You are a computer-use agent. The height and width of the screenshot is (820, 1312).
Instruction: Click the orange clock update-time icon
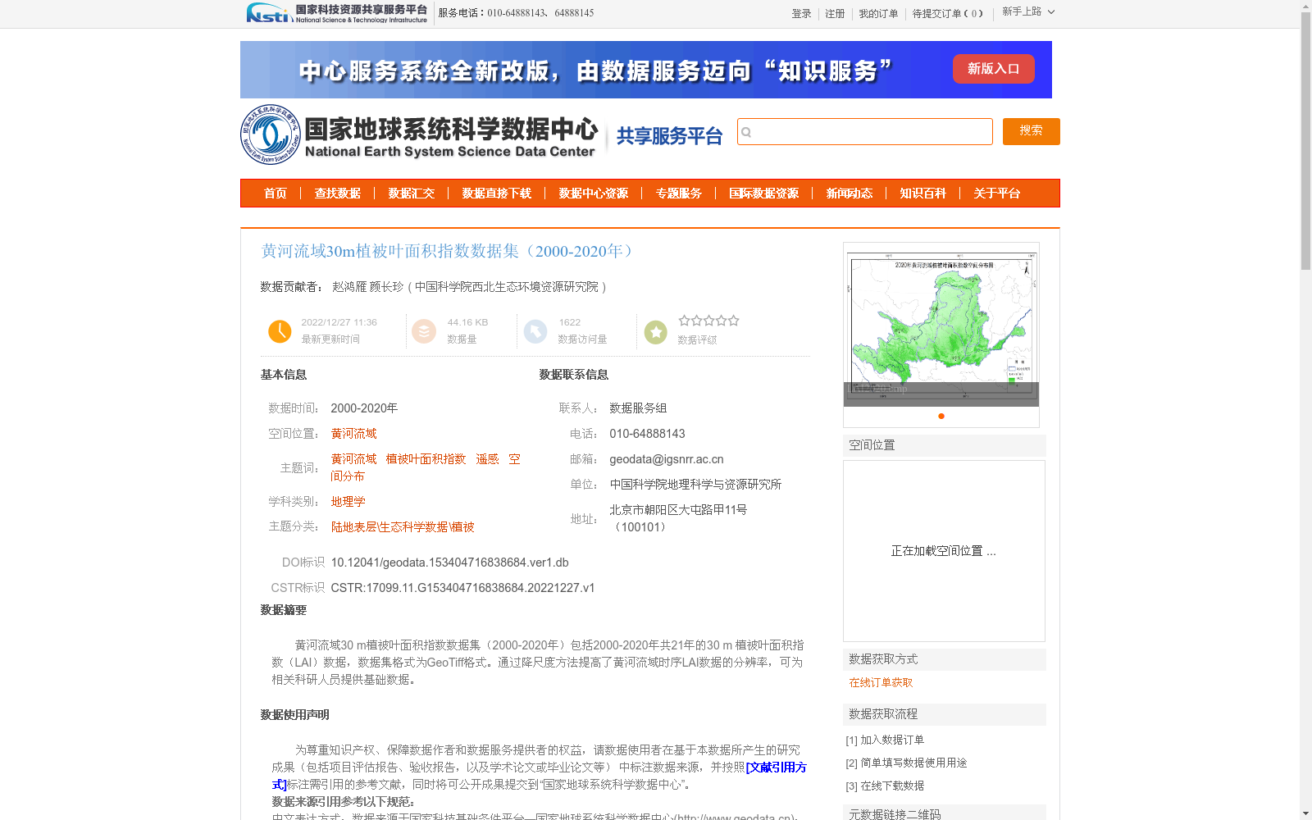pyautogui.click(x=280, y=331)
